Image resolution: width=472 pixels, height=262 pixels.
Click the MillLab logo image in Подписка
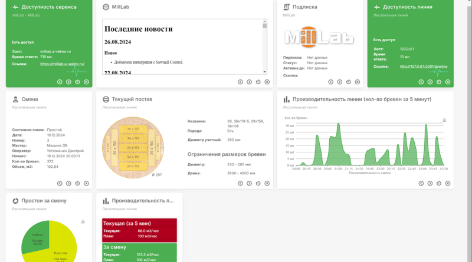tap(319, 37)
